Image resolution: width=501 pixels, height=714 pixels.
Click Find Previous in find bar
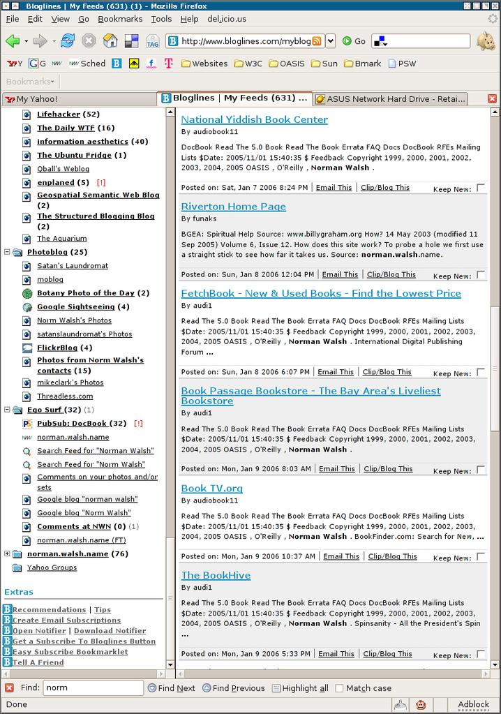[x=234, y=688]
